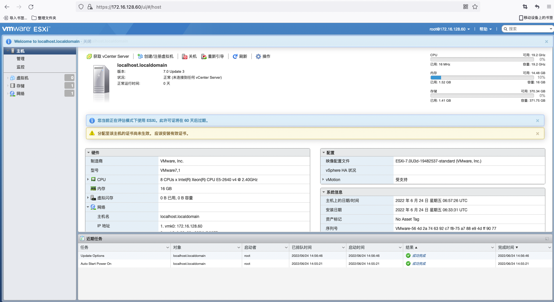Click the 内存 usage bar
The image size is (554, 302).
pyautogui.click(x=482, y=77)
